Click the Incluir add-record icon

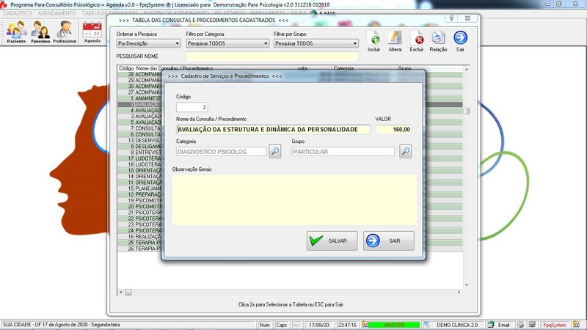(x=373, y=41)
